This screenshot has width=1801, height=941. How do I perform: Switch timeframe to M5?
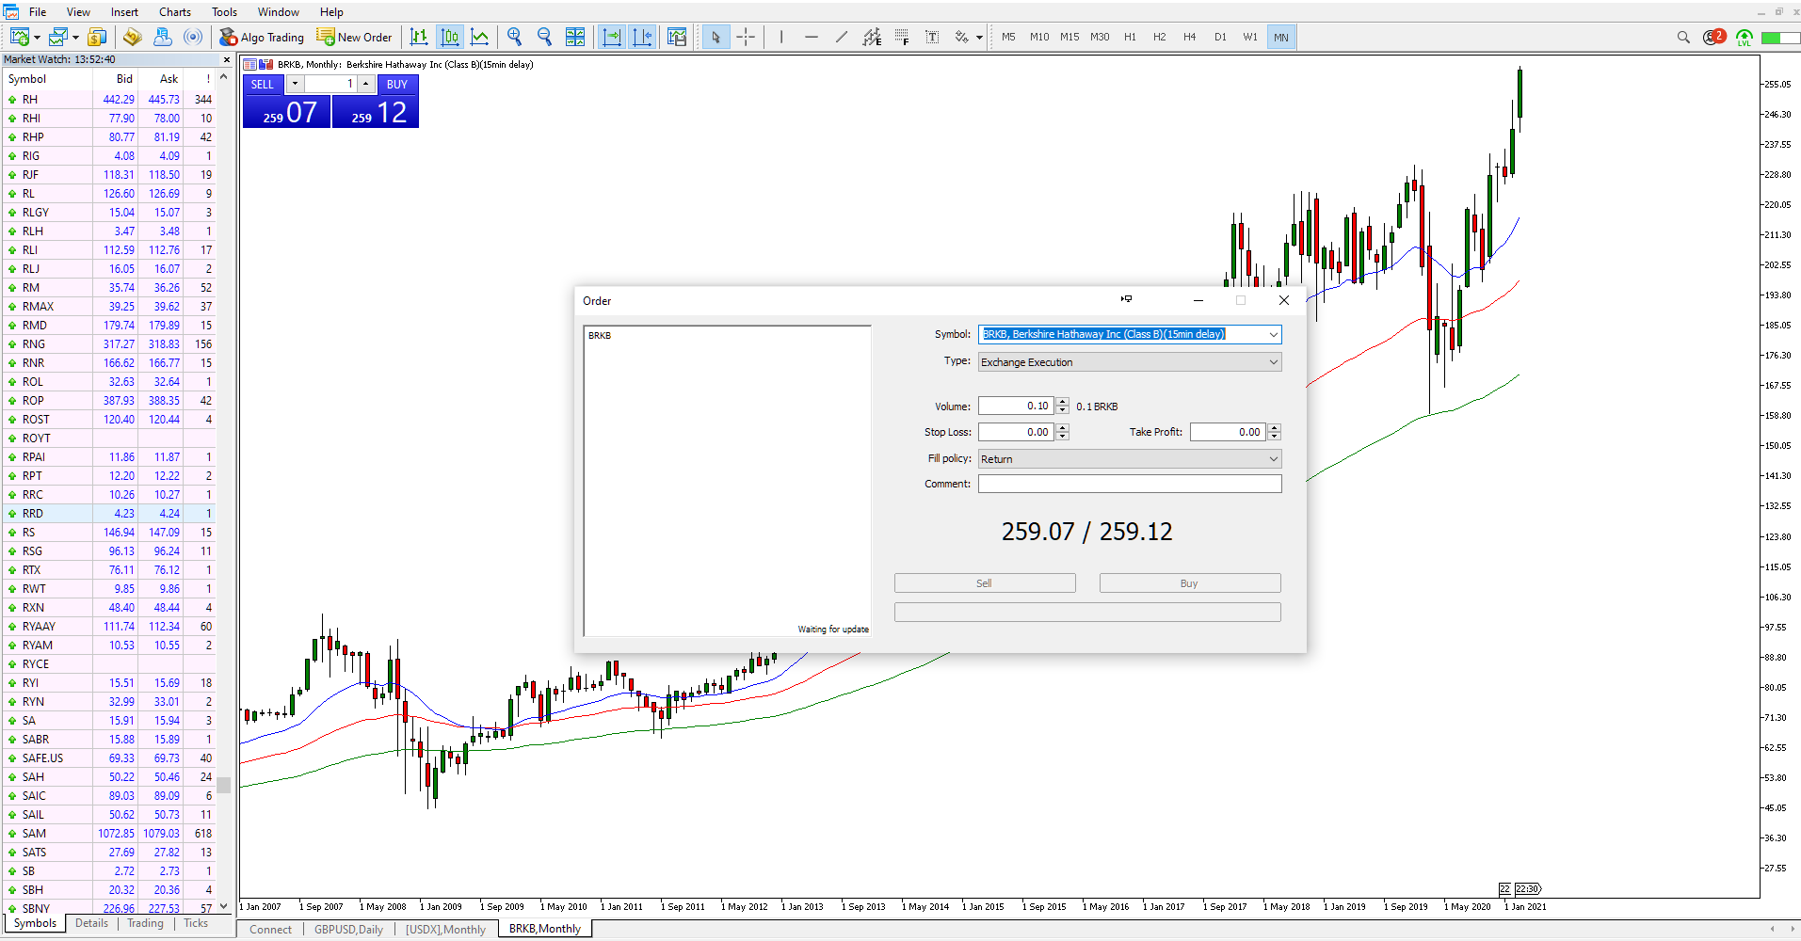tap(1008, 37)
